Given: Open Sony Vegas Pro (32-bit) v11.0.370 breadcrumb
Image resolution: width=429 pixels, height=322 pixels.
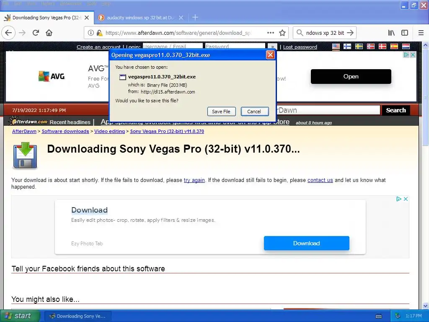Looking at the screenshot, I should coord(167,131).
